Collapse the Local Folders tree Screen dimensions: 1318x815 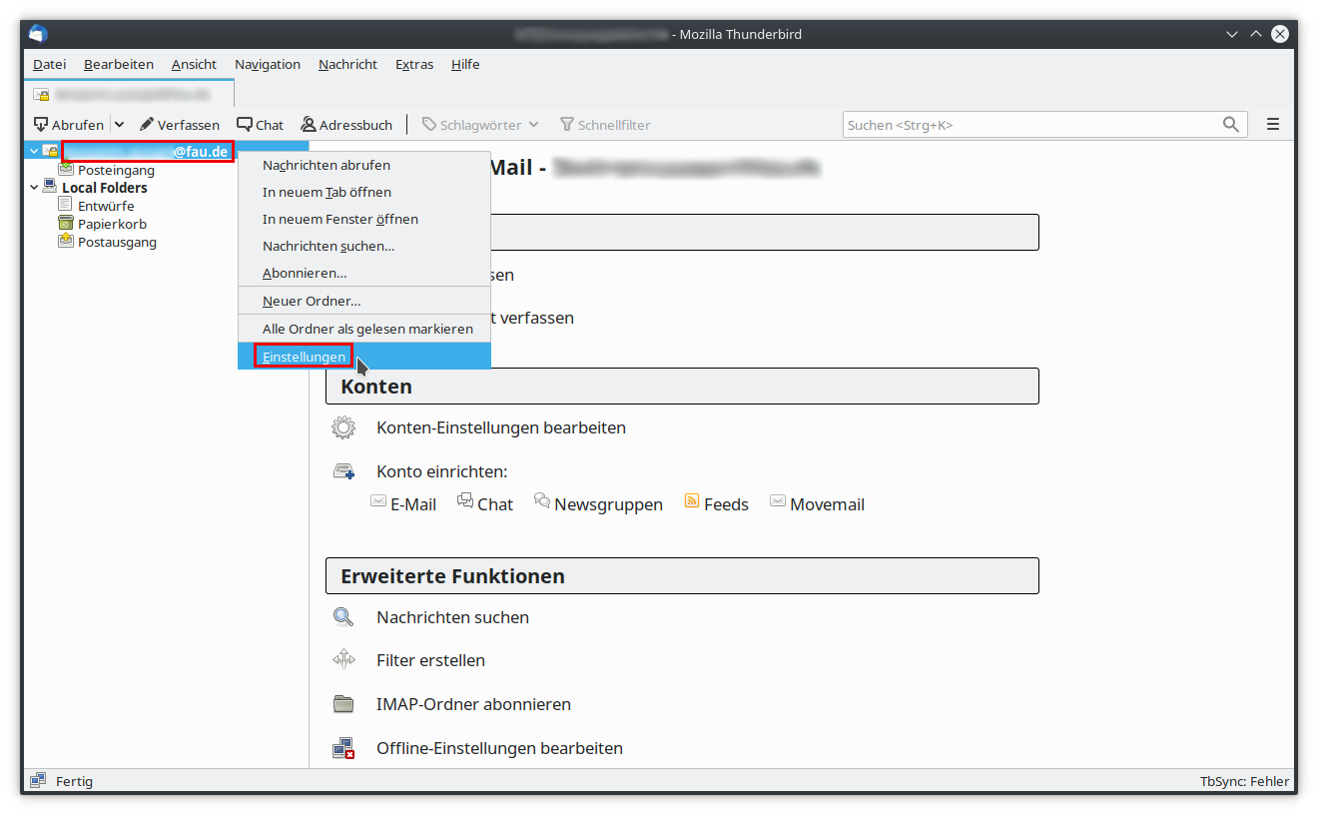coord(34,188)
